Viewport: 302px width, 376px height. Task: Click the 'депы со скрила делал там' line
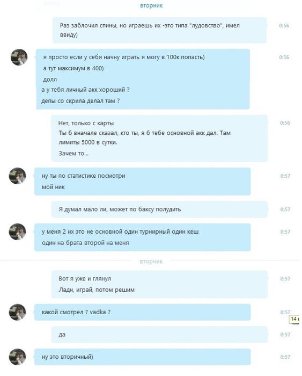(80, 101)
